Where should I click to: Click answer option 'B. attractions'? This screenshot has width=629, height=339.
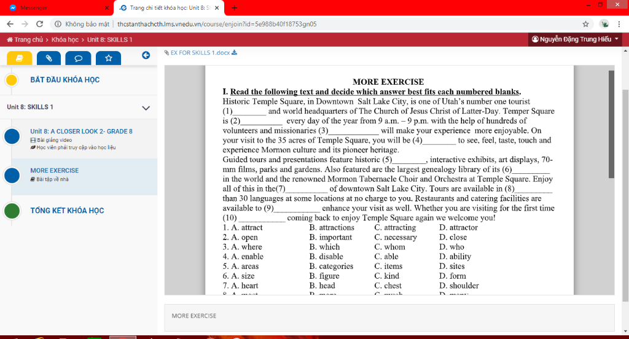[331, 227]
